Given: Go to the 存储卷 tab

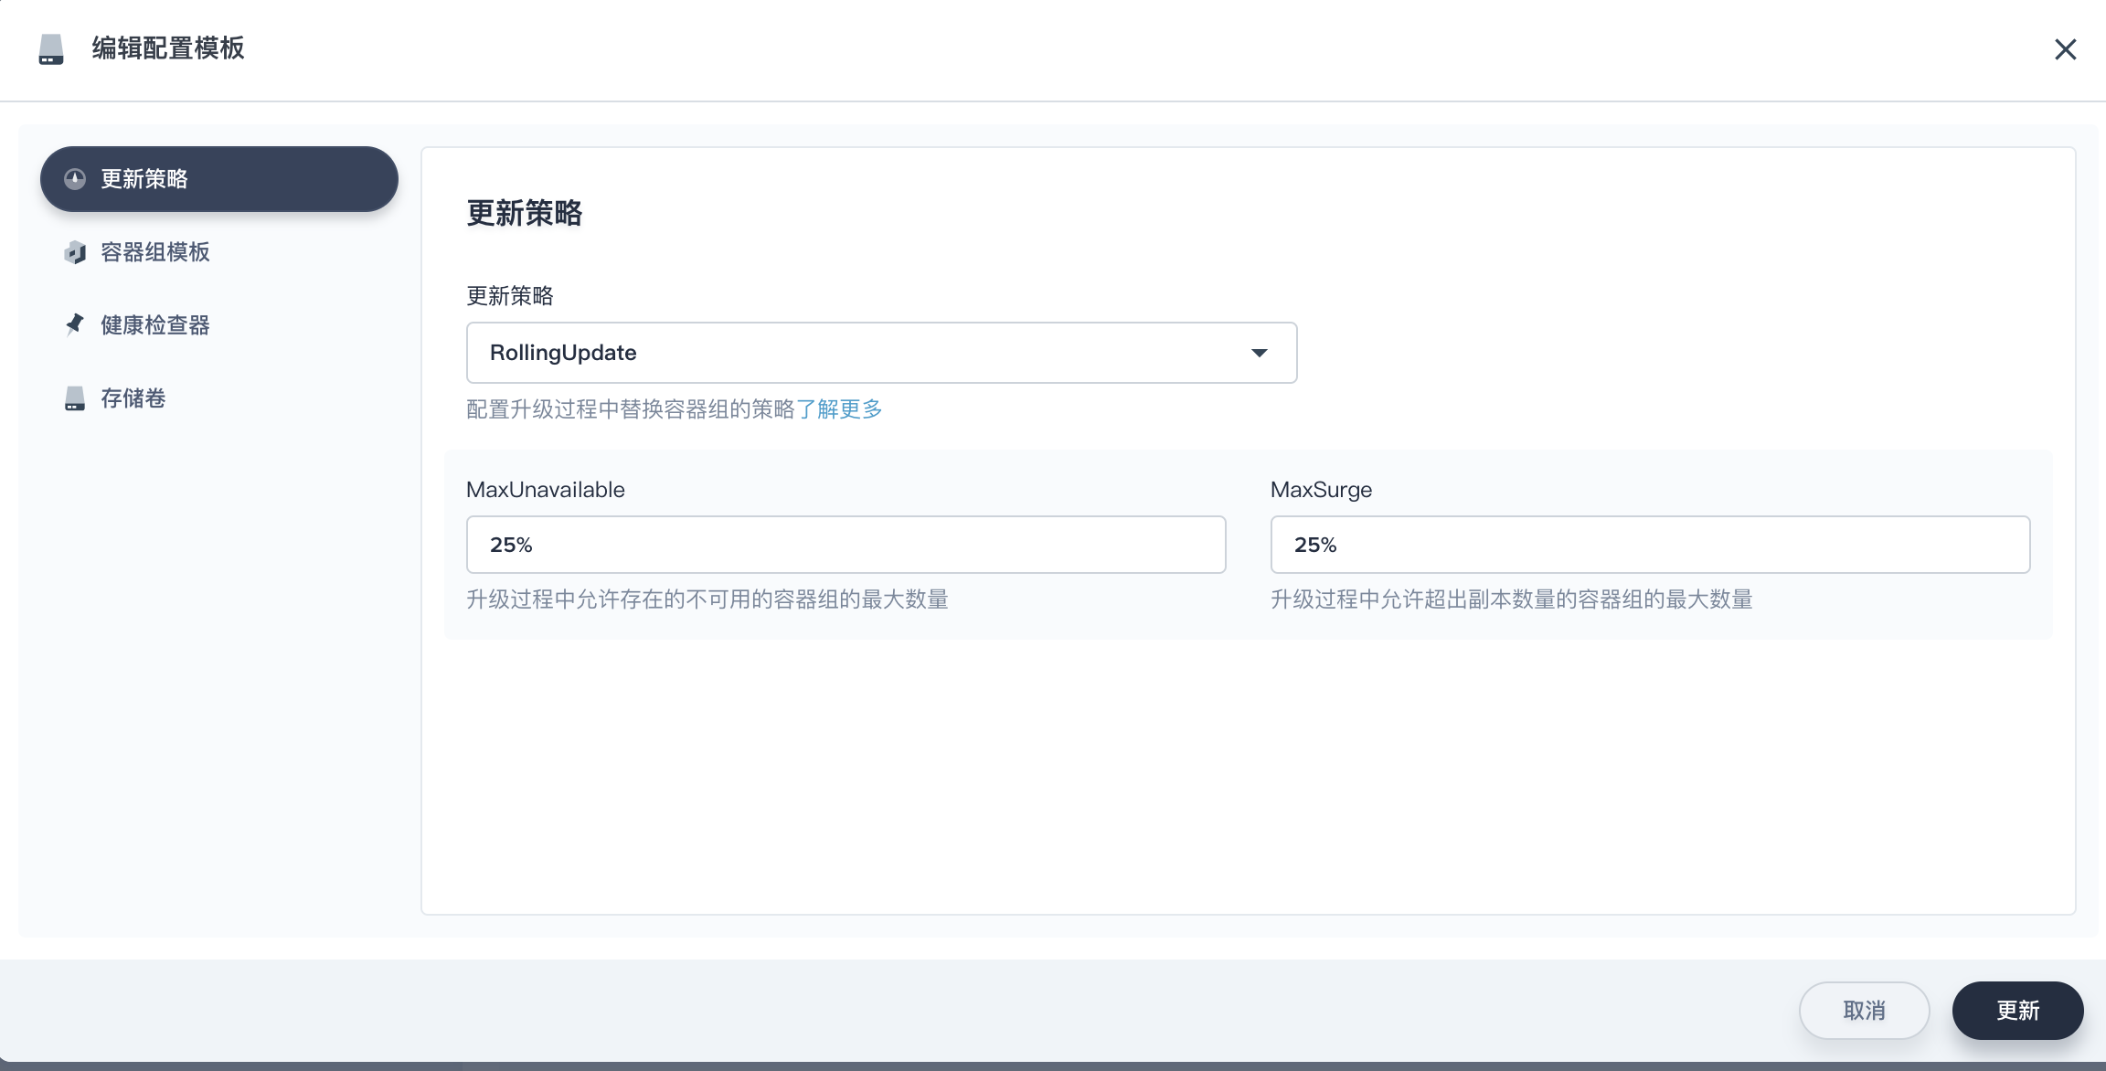Looking at the screenshot, I should pos(219,398).
